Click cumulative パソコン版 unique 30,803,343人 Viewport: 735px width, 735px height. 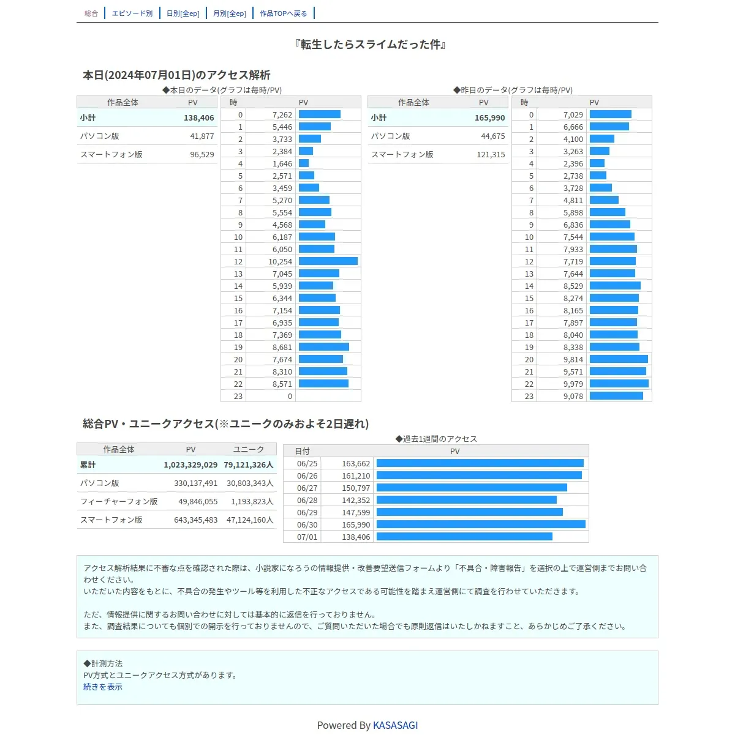250,483
